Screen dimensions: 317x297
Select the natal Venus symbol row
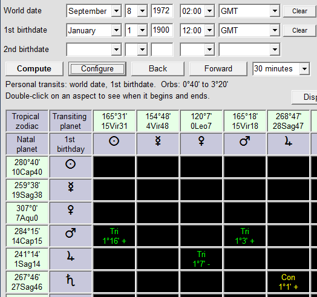pyautogui.click(x=71, y=213)
